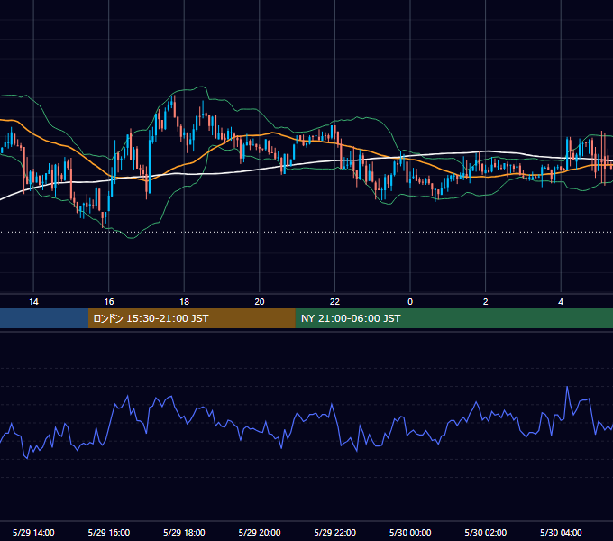Click the 5/30 00:00 date label
Image resolution: width=613 pixels, height=541 pixels.
[410, 532]
